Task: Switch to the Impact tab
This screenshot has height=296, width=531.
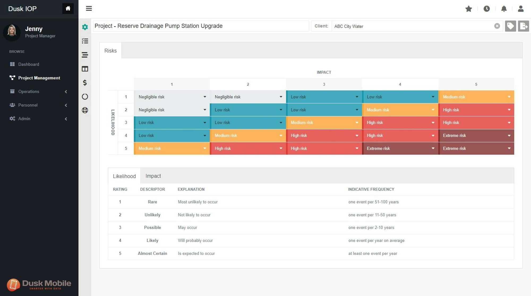Action: click(153, 176)
